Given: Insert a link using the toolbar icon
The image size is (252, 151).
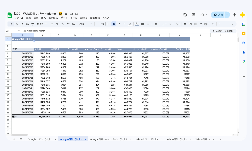Looking at the screenshot, I should point(185,24).
